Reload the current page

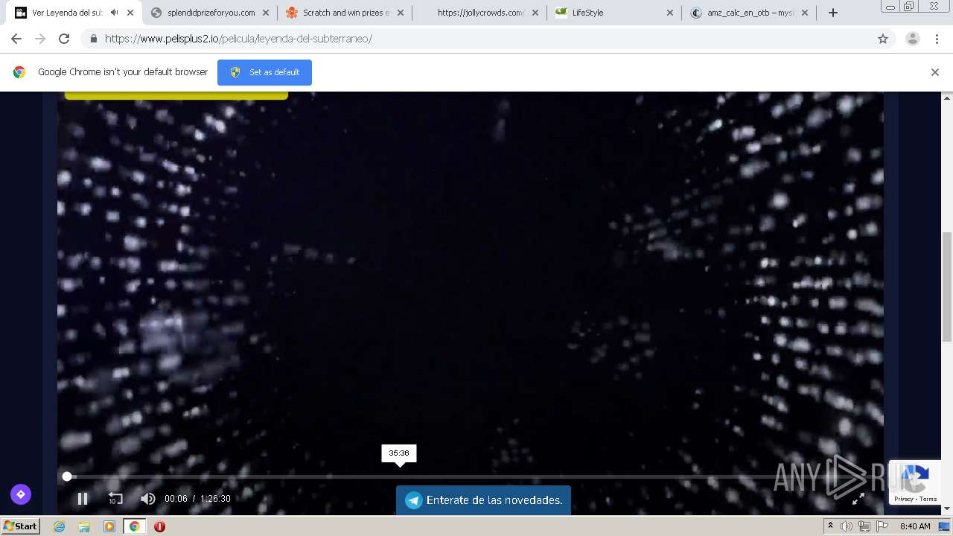click(64, 39)
